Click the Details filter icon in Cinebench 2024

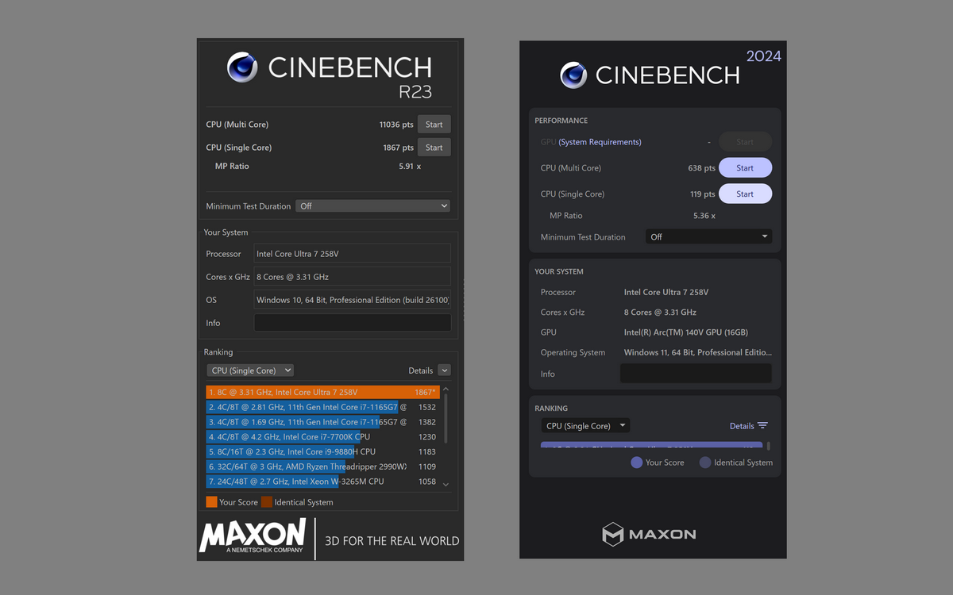(762, 426)
